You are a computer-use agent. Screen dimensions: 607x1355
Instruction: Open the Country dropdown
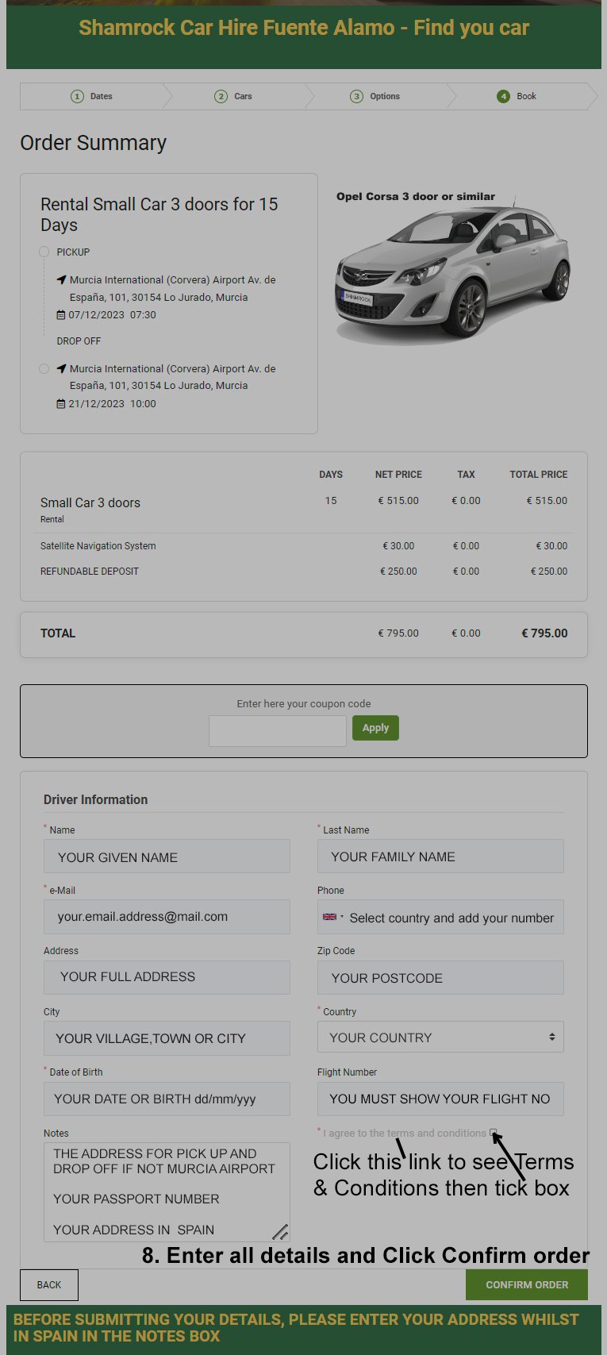440,1037
